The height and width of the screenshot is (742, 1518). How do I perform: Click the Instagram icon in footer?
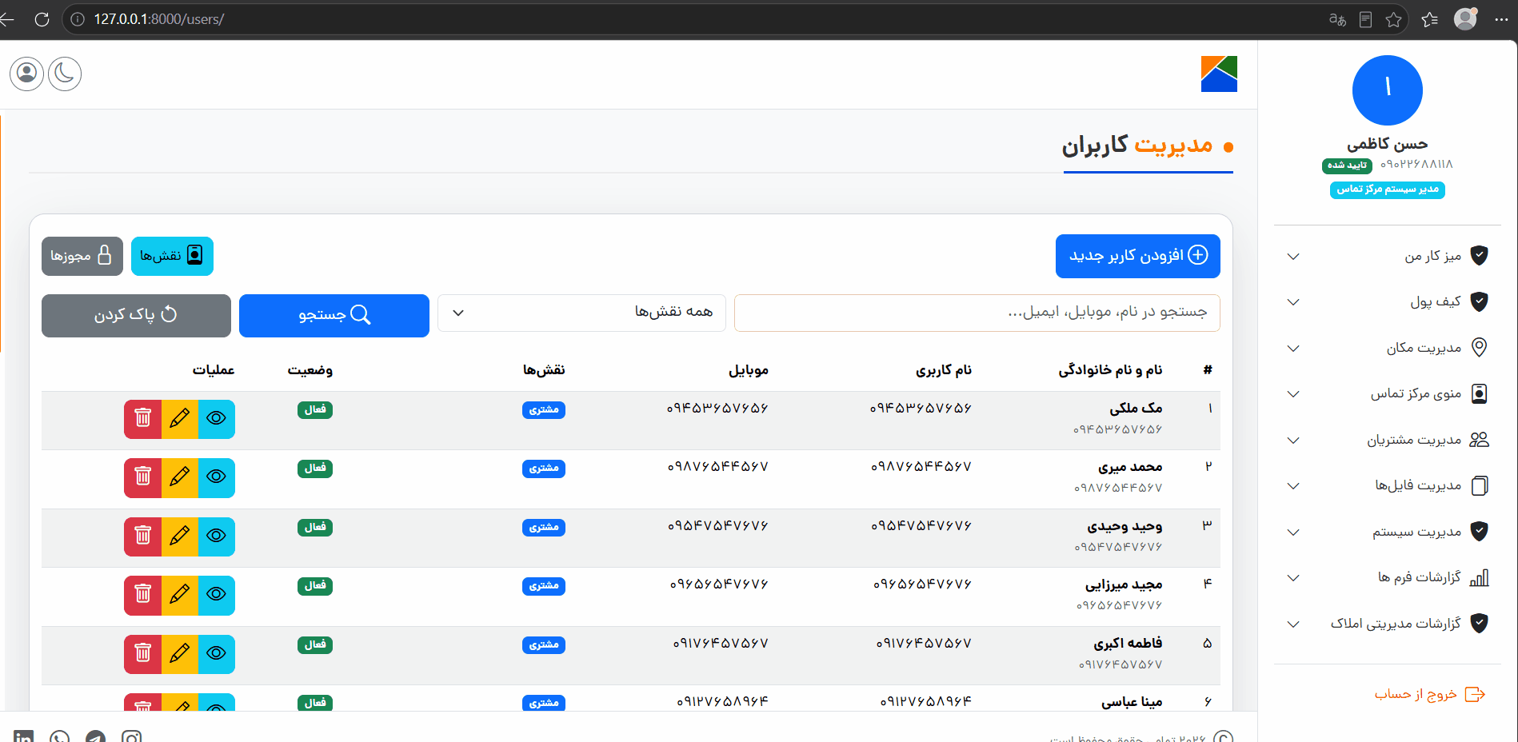[132, 736]
